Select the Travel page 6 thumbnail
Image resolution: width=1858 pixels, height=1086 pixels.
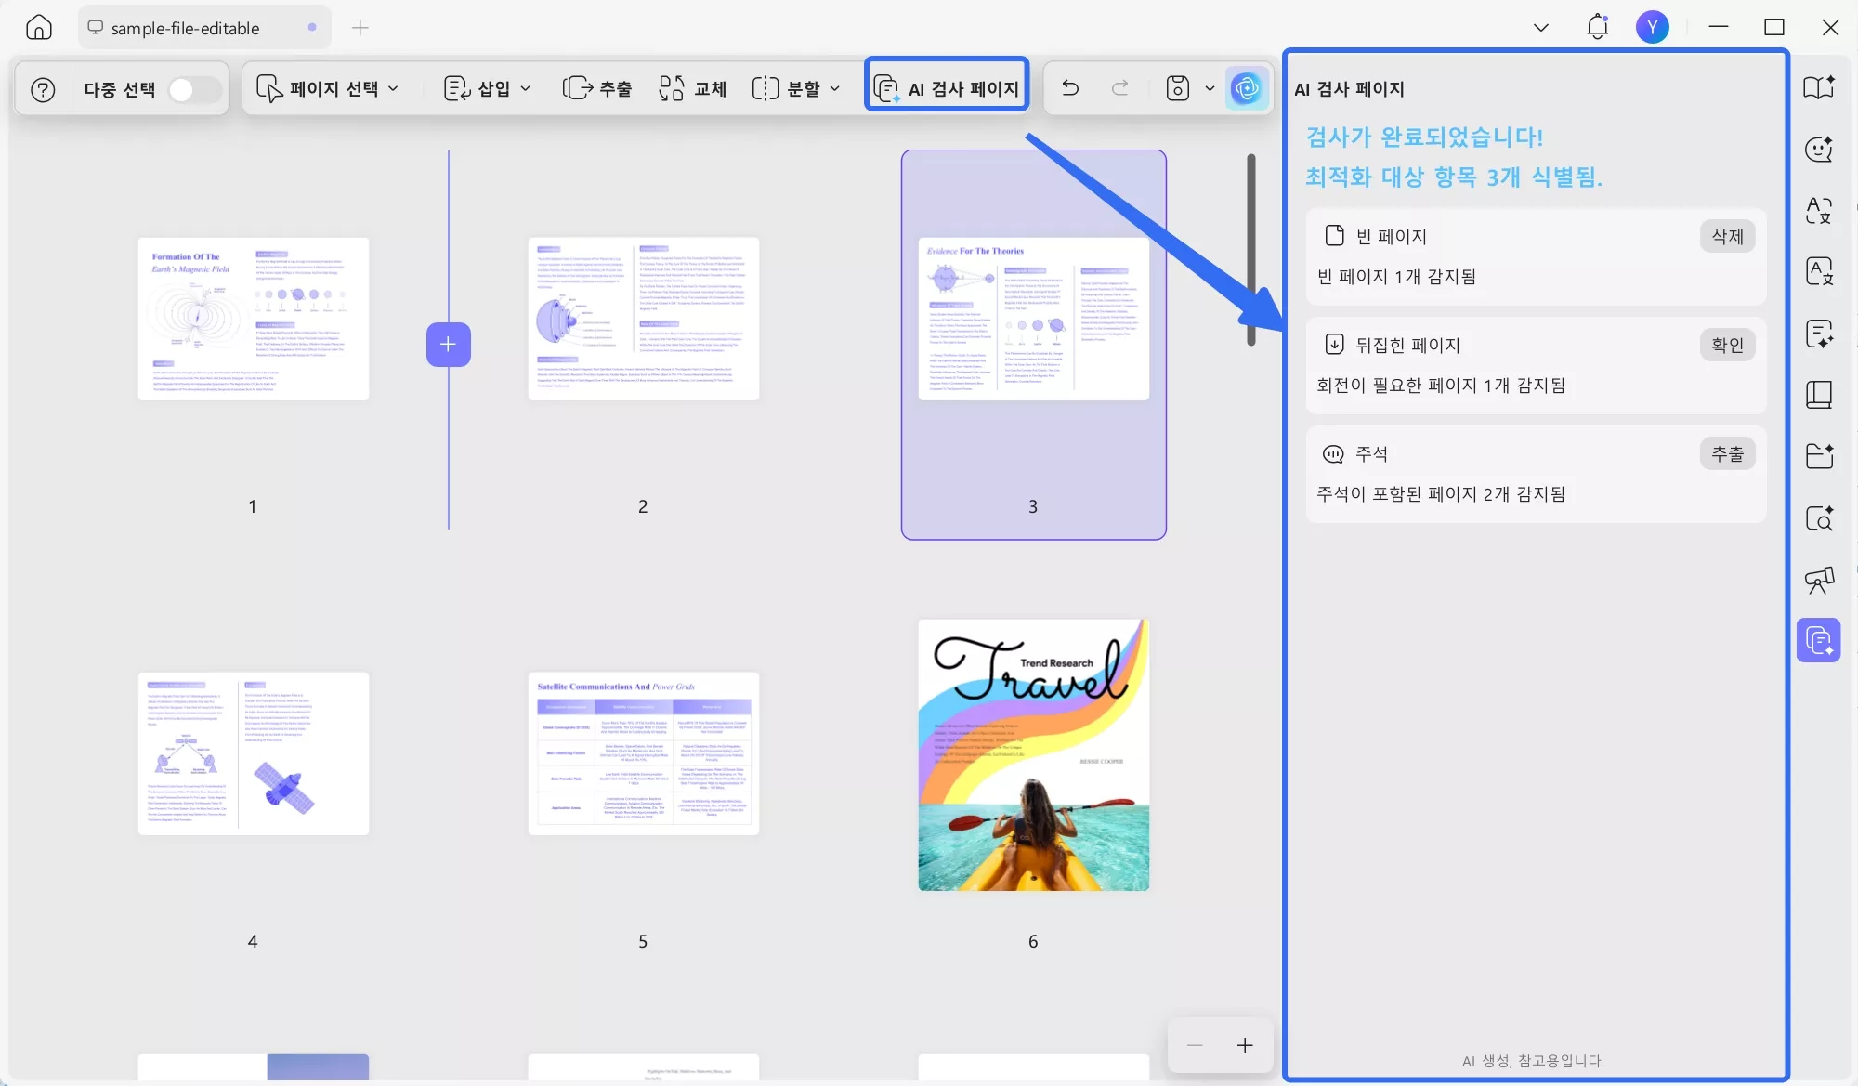tap(1033, 755)
